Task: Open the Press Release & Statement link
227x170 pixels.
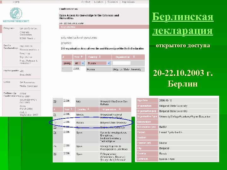Action: (x=28, y=62)
